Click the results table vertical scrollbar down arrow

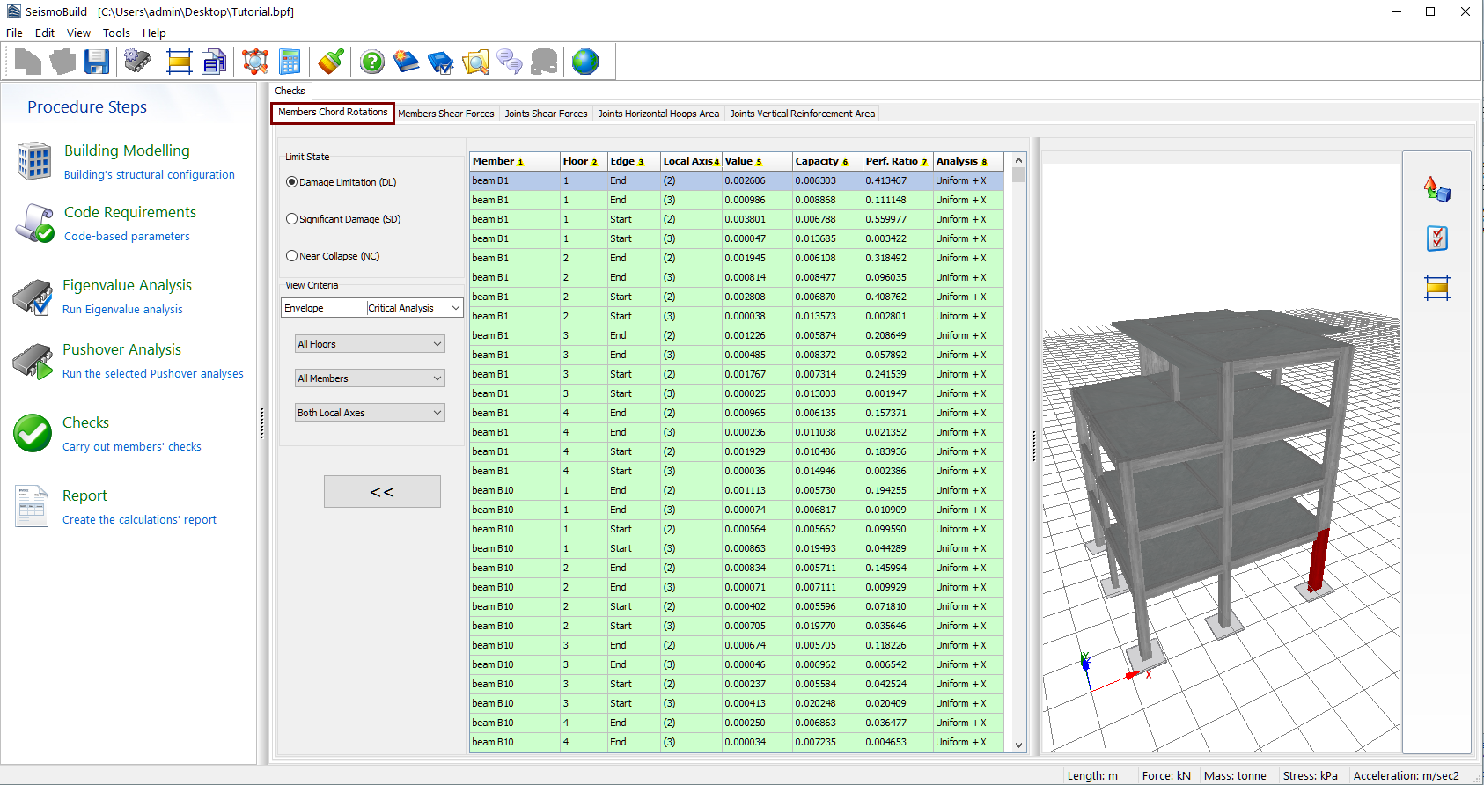click(1018, 745)
